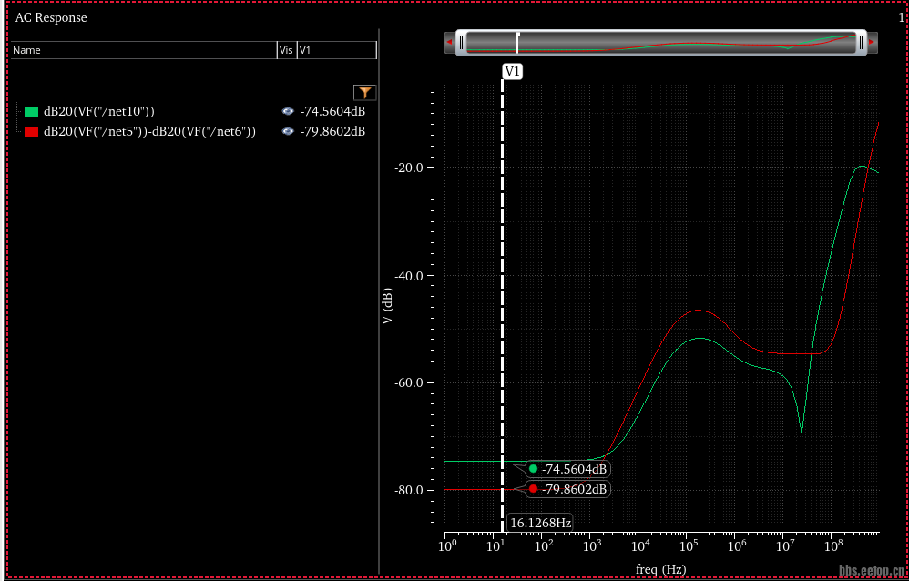Click the -74.5604dB value in the V1 column
This screenshot has width=909, height=581.
332,111
